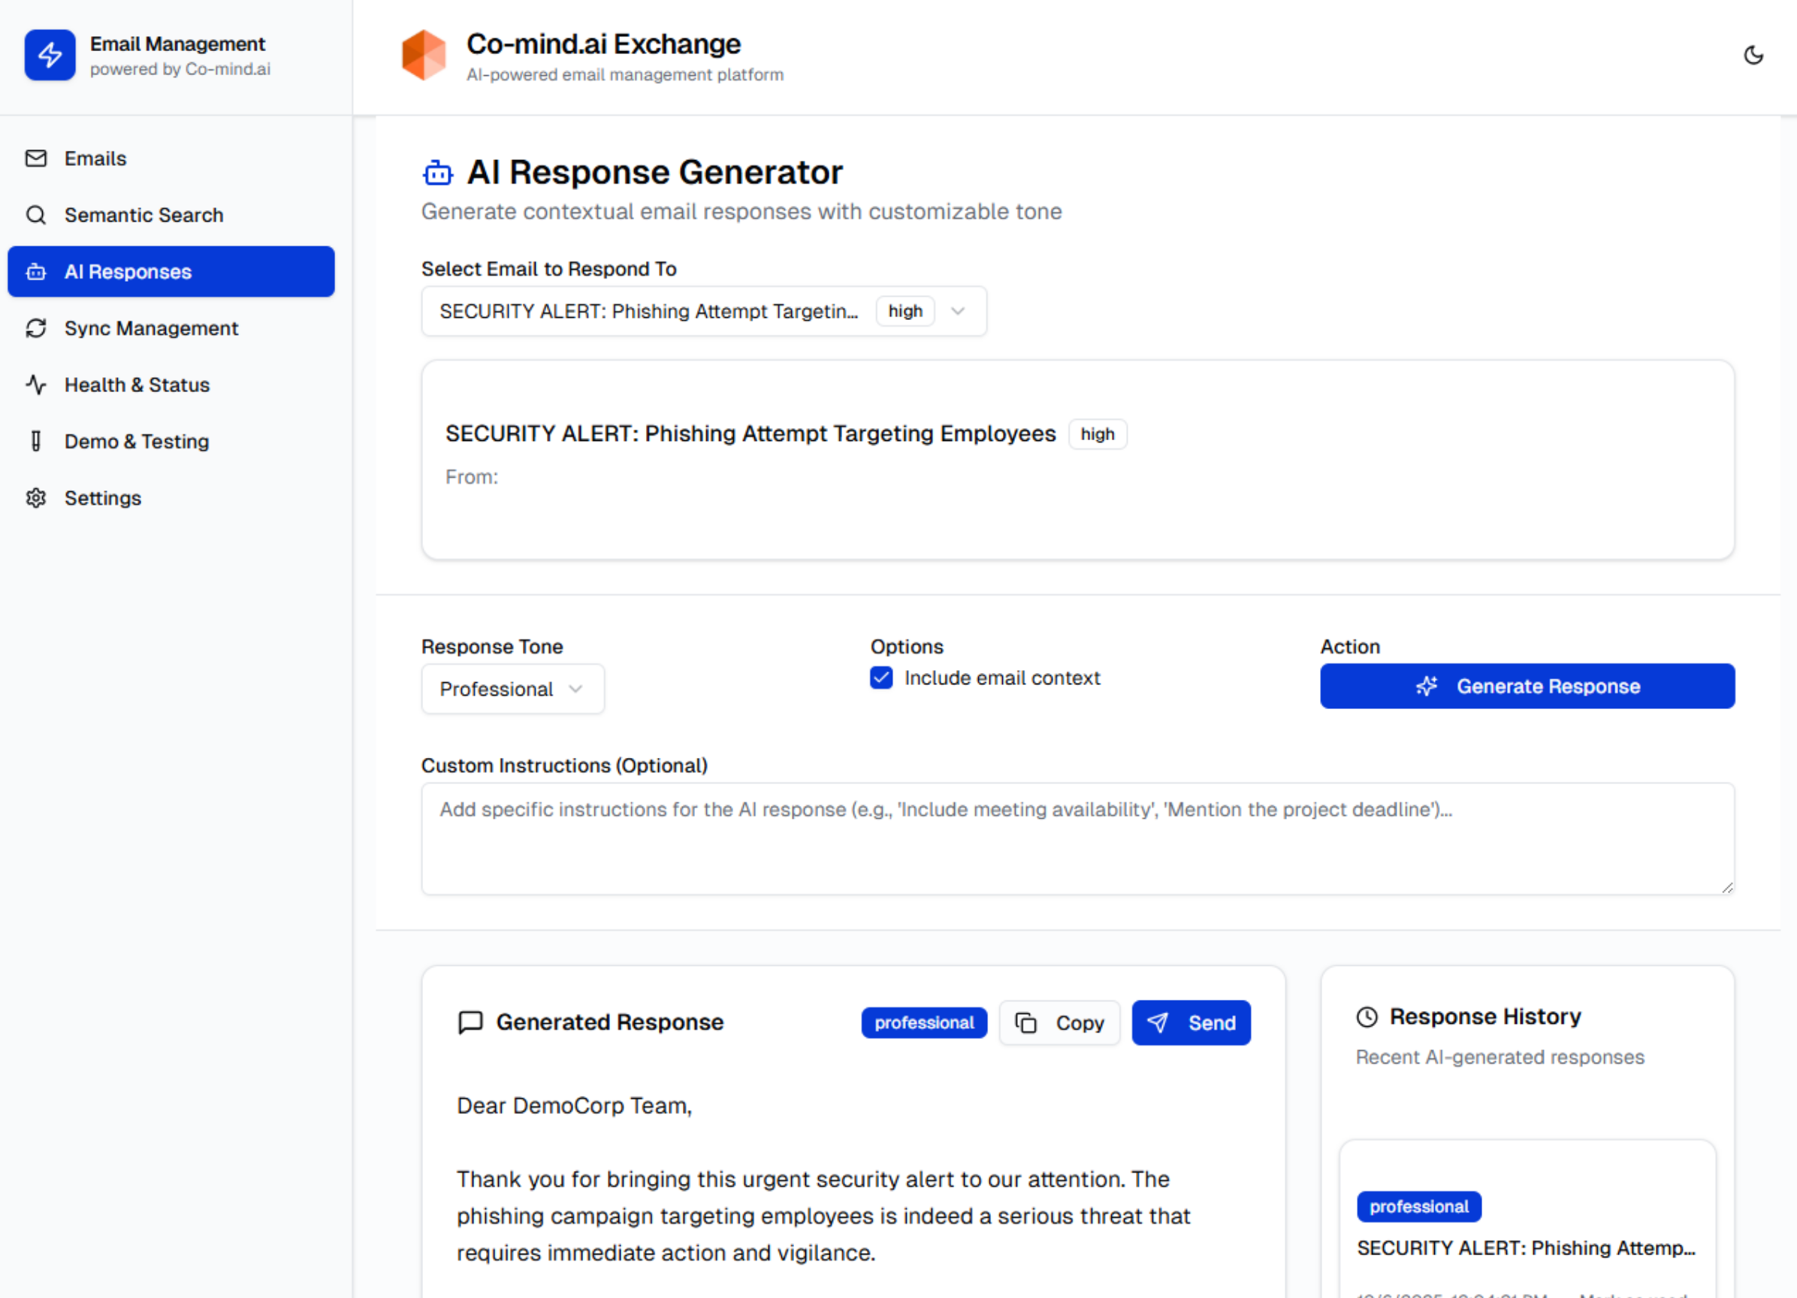The image size is (1797, 1298).
Task: Copy the generated response
Action: coord(1059,1023)
